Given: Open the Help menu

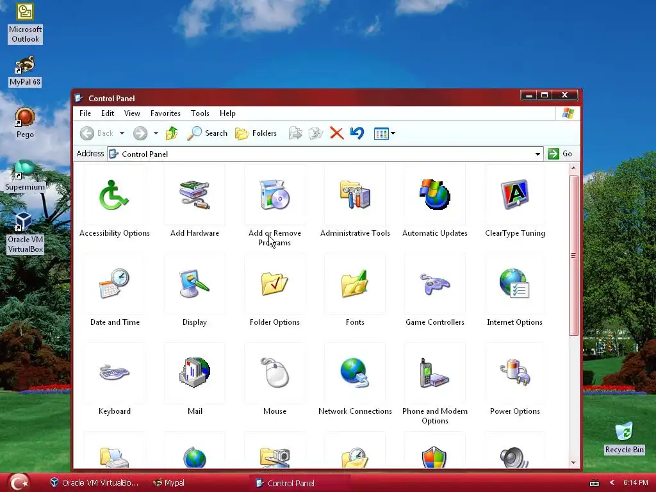Looking at the screenshot, I should (x=227, y=113).
